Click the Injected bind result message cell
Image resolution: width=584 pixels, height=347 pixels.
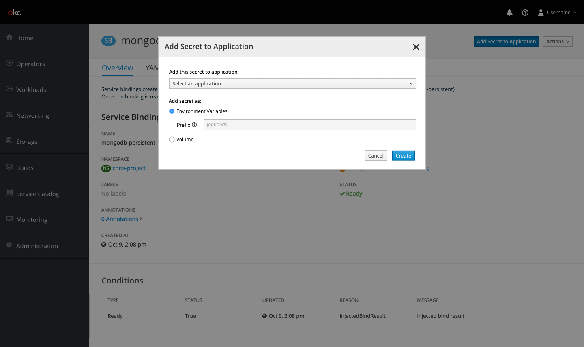440,316
